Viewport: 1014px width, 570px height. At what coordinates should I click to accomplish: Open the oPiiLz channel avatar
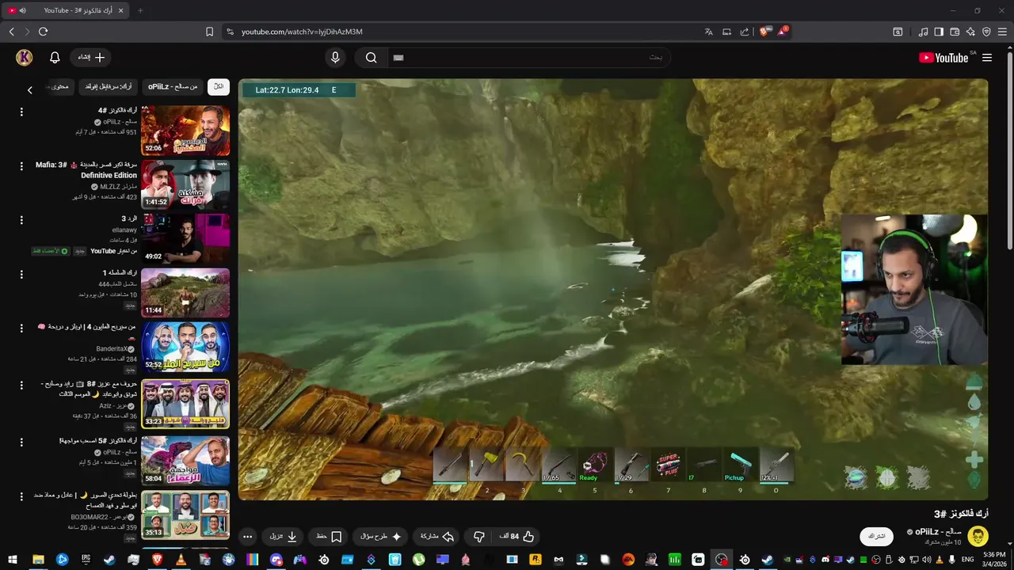coord(978,535)
